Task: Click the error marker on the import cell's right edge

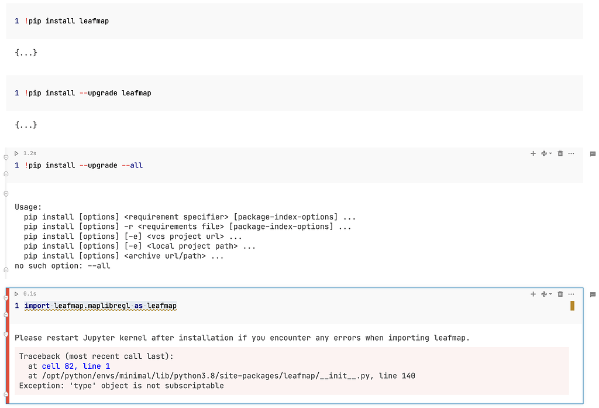Action: 572,305
